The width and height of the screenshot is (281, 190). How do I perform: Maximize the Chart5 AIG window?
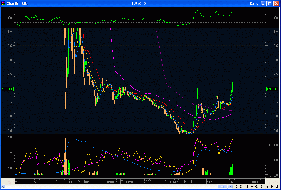[x=270, y=4]
